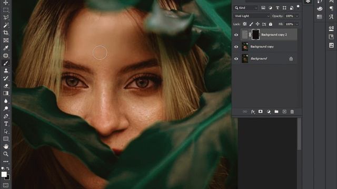The image size is (337, 189).
Task: Click the black background color swatch
Action: 8,178
